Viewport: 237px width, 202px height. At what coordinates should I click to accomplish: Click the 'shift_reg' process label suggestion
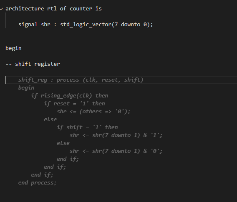[x=33, y=80]
